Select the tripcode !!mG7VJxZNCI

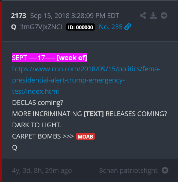41,27
